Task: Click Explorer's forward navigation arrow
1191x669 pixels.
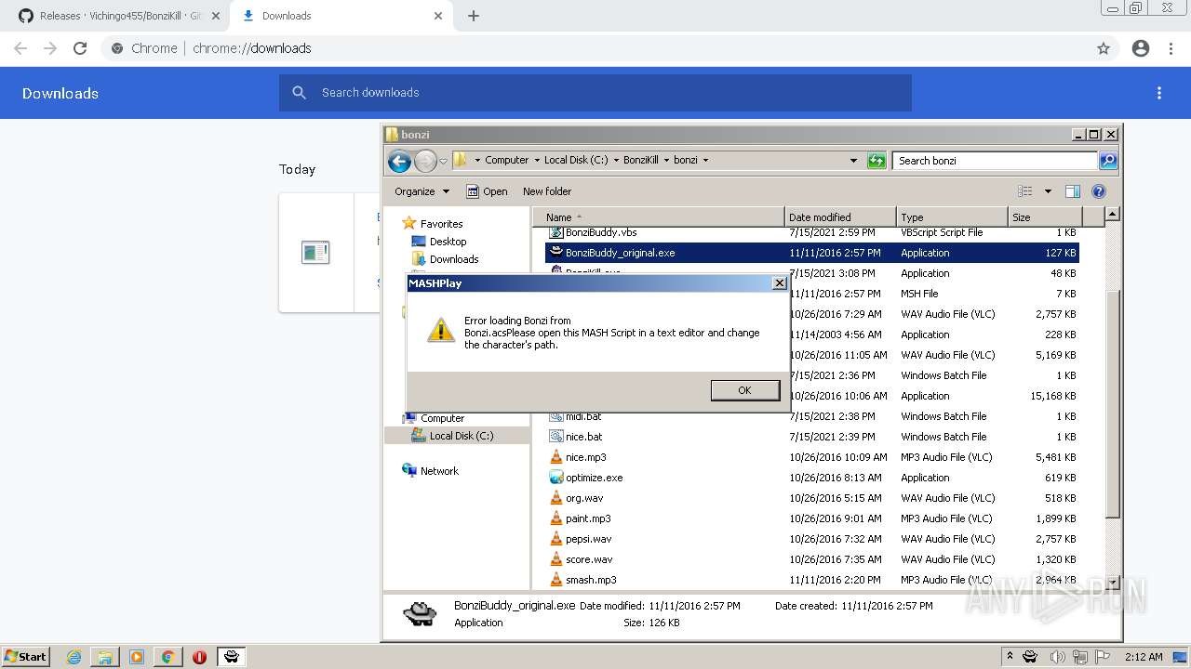Action: coord(425,161)
